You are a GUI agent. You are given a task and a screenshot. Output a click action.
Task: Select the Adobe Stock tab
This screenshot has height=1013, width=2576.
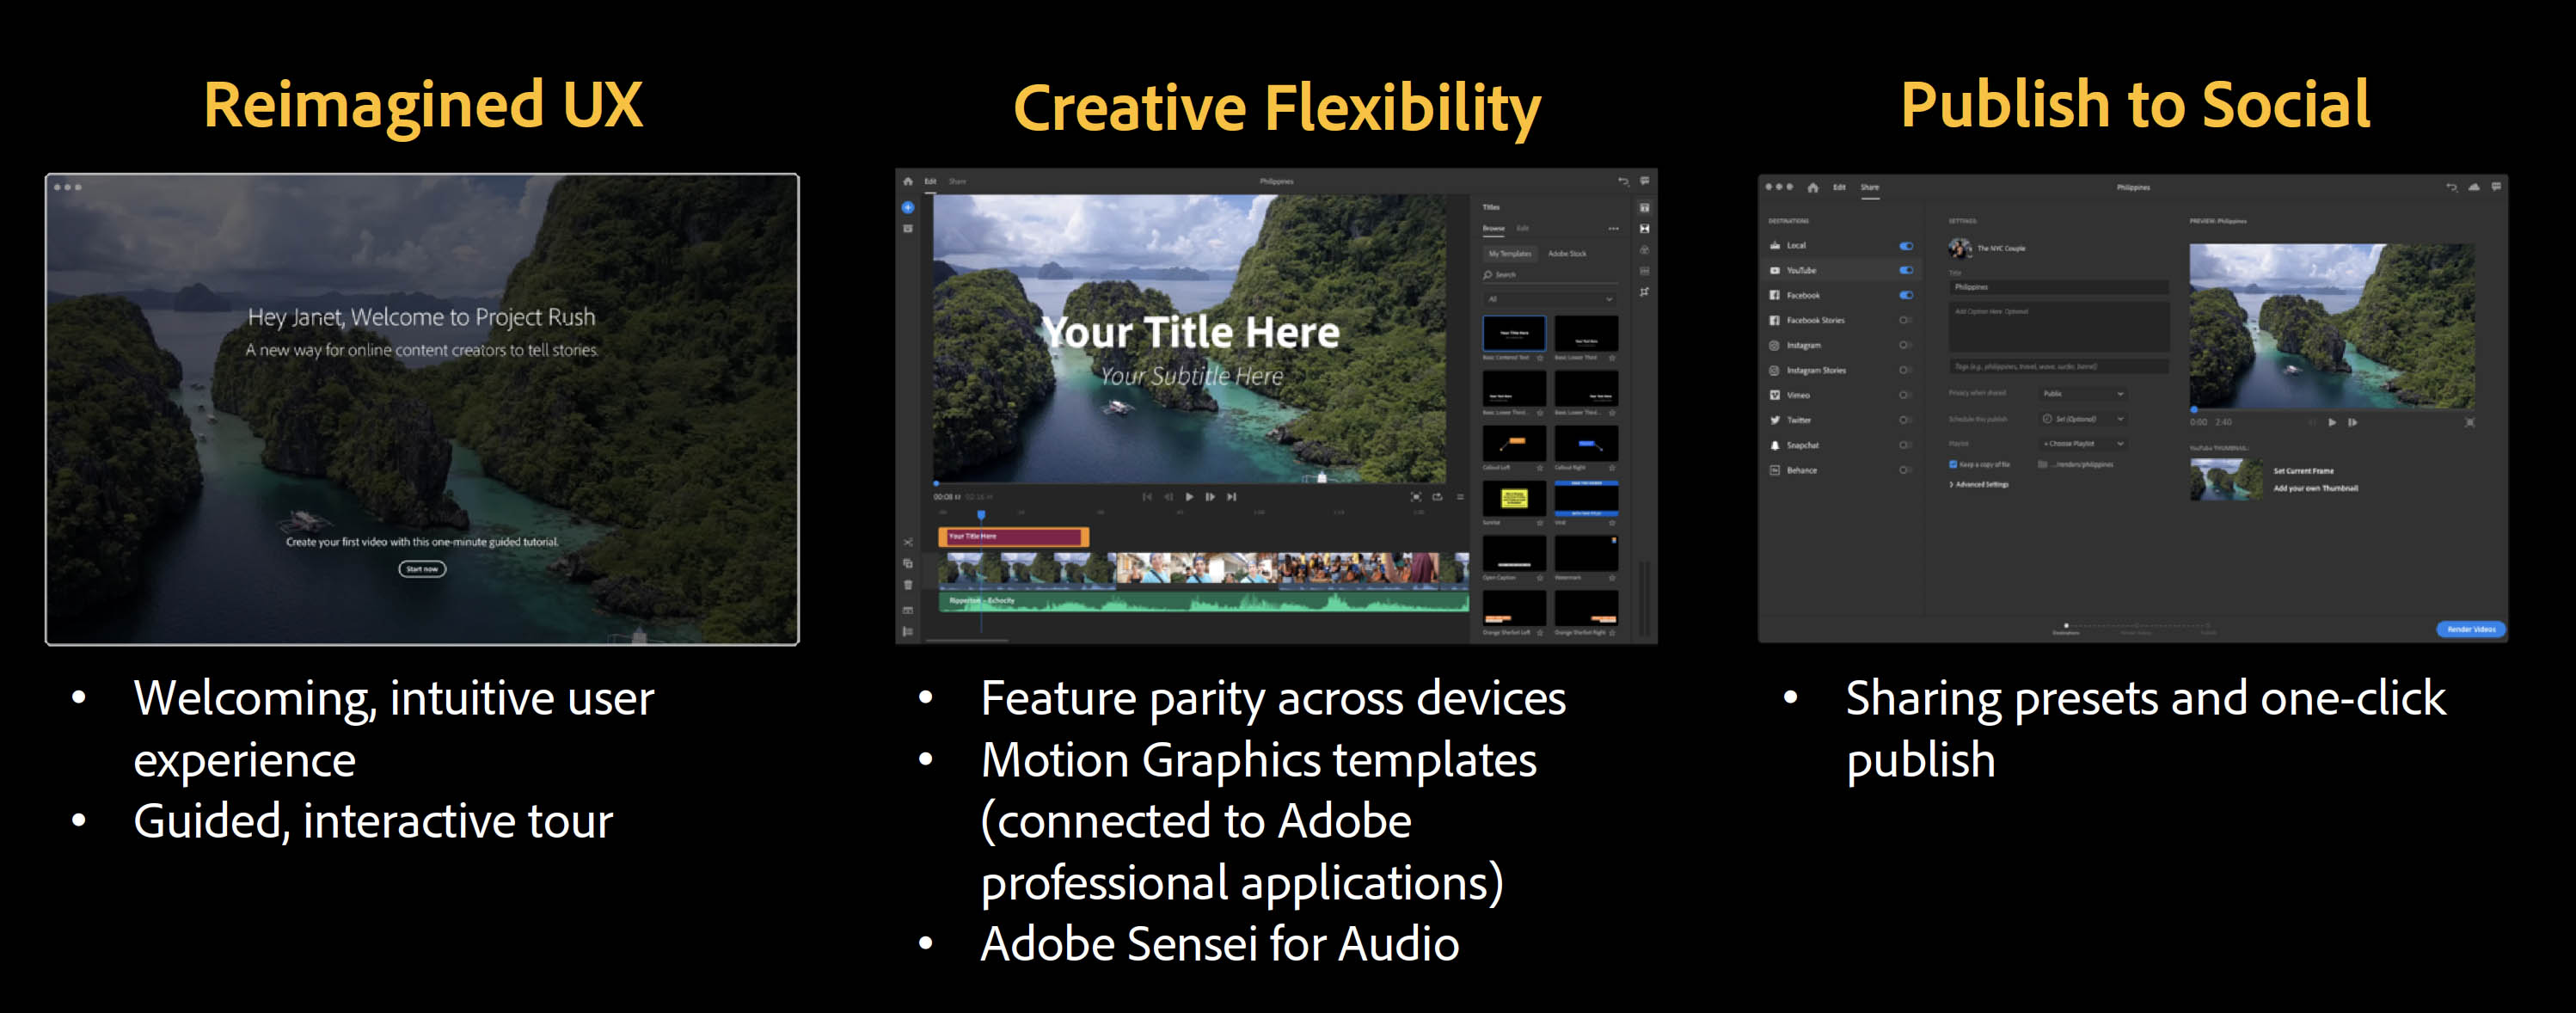point(1567,254)
